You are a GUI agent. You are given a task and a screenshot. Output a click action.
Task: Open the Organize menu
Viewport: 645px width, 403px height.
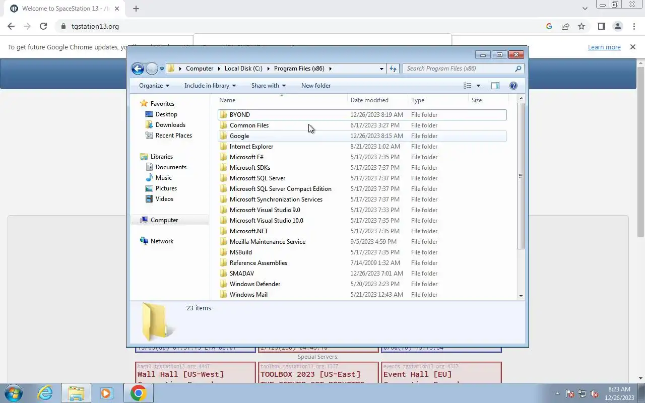pos(154,86)
